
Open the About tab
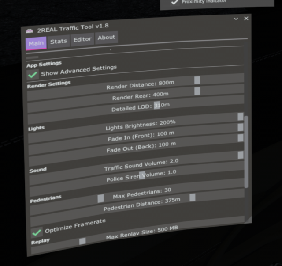click(x=106, y=37)
